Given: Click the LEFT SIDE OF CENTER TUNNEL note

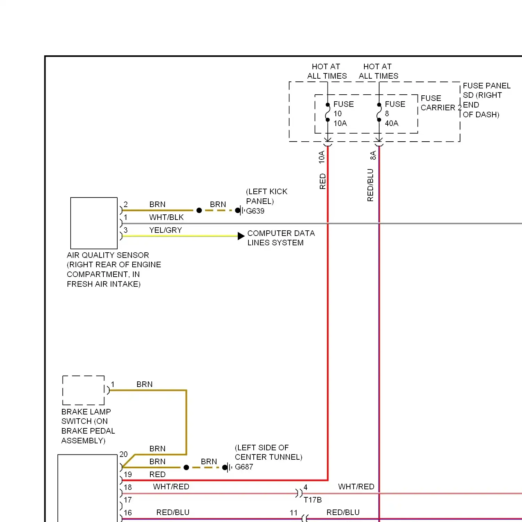Looking at the screenshot, I should pos(268,452).
